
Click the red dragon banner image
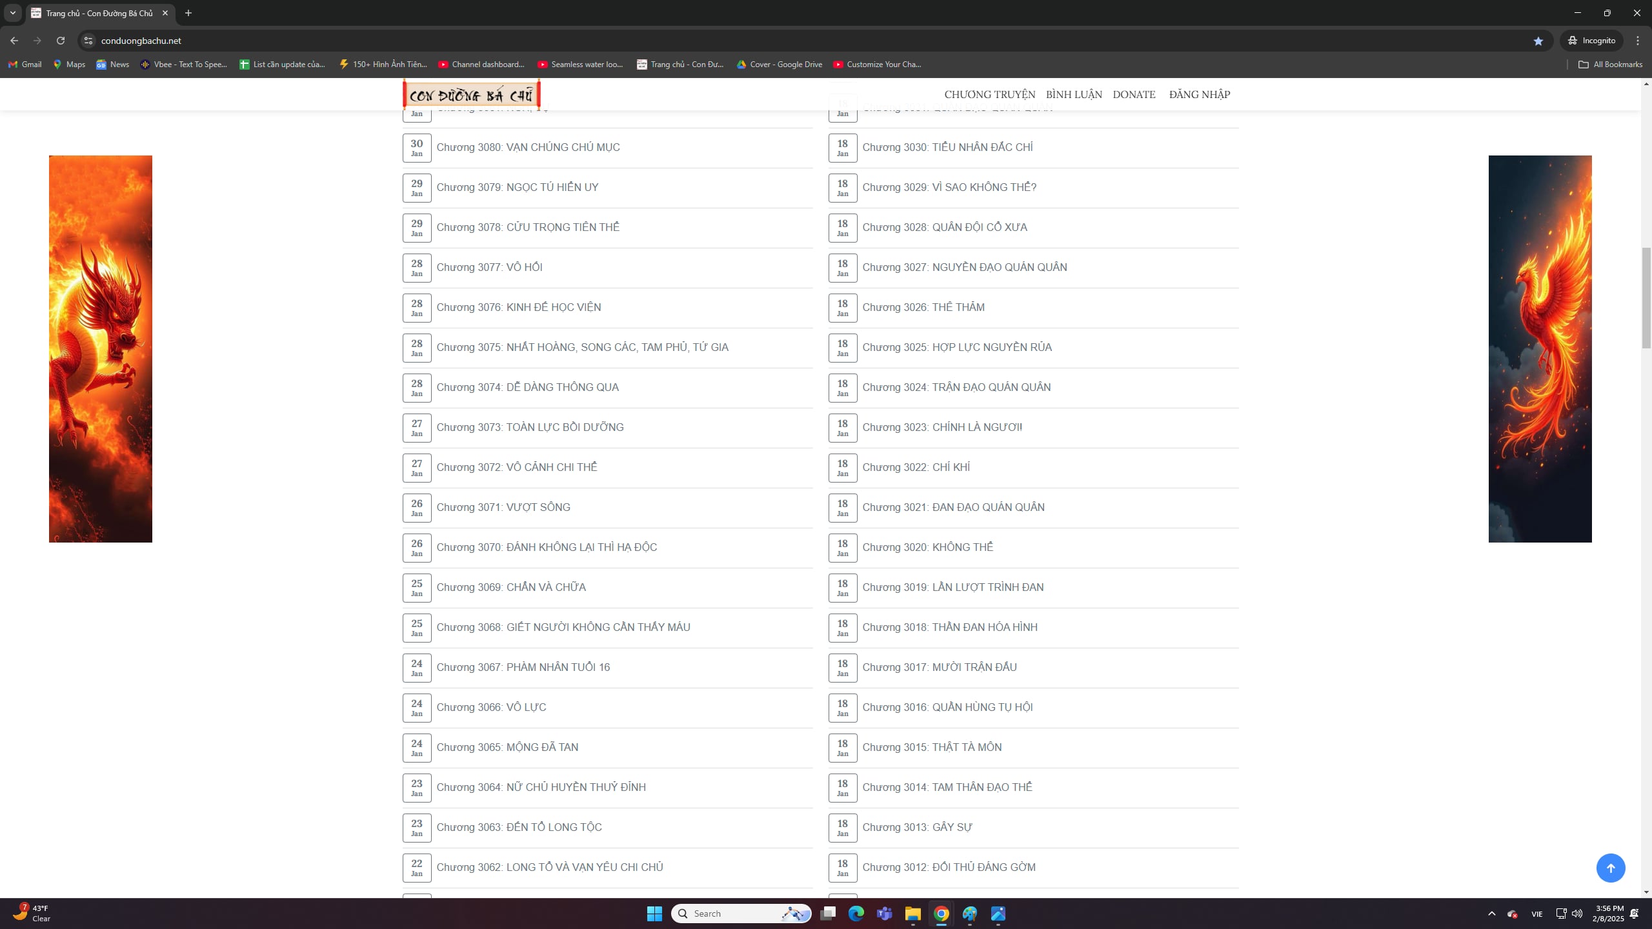pos(101,348)
